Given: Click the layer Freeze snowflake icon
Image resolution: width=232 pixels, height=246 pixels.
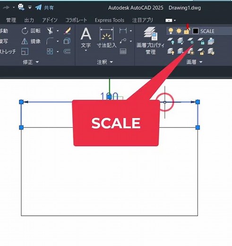Looking at the screenshot, I should (190, 41).
